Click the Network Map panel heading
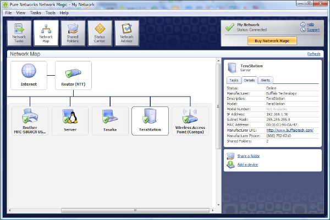 [x=25, y=54]
